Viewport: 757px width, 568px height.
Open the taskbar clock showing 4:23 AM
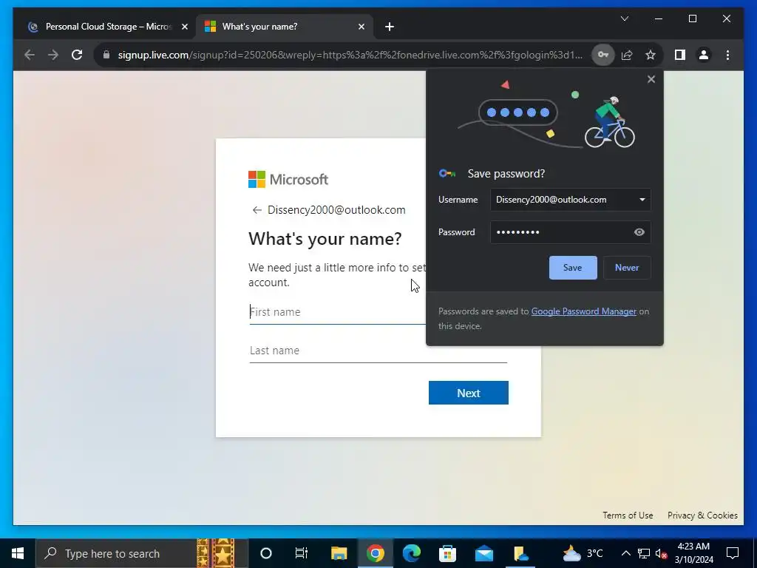693,553
